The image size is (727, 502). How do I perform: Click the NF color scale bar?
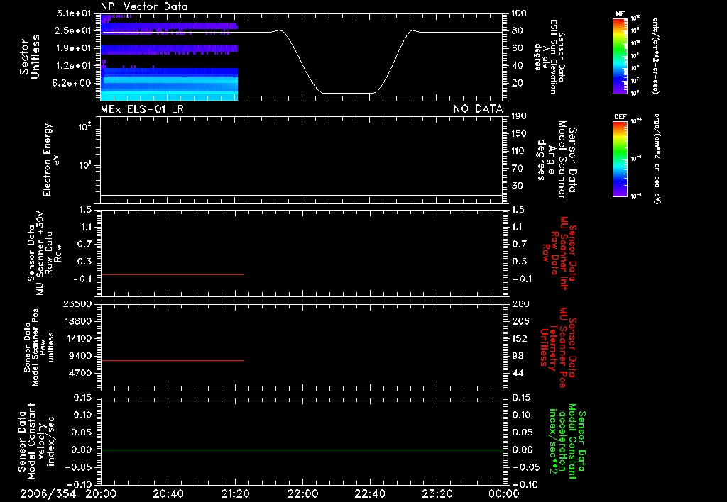pos(620,56)
